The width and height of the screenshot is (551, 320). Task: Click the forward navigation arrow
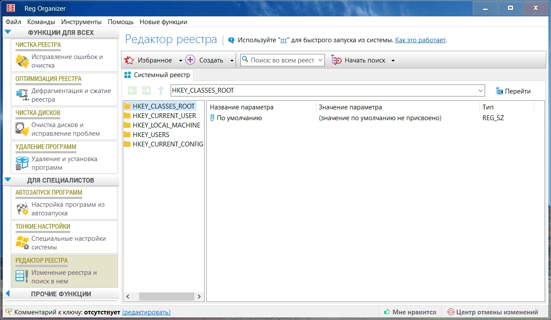tap(146, 91)
